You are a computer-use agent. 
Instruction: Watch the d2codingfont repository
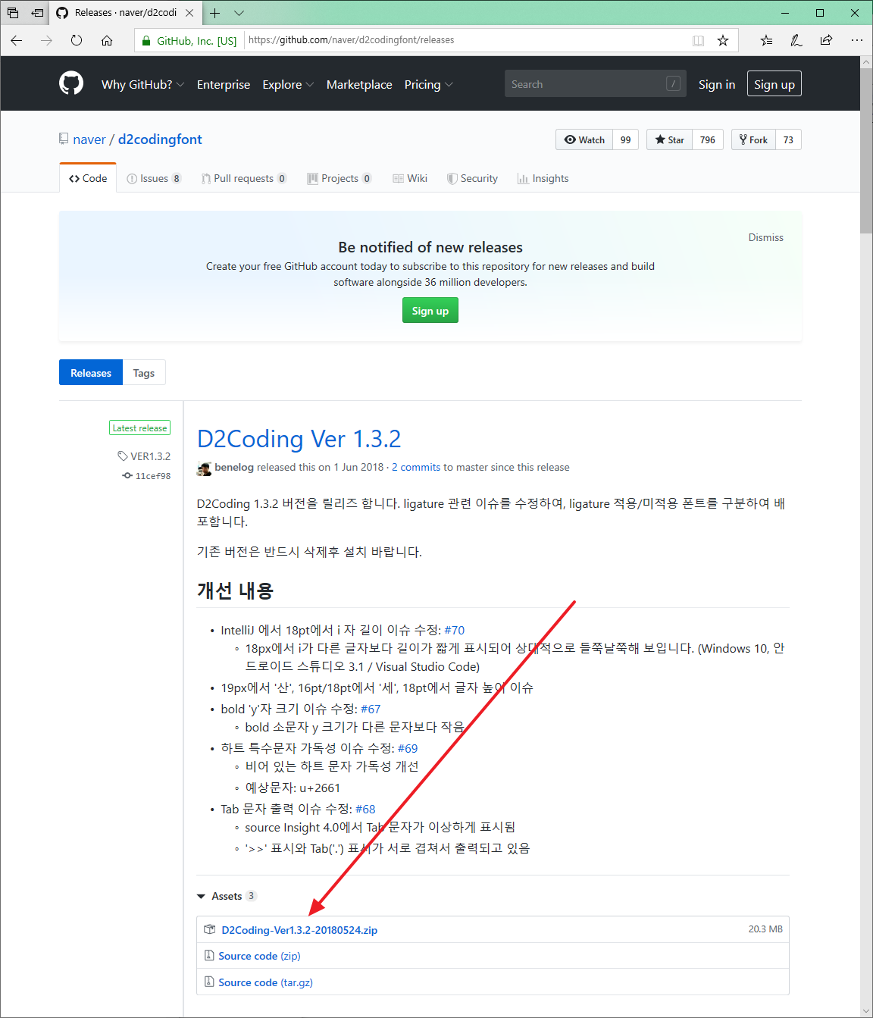coord(584,139)
